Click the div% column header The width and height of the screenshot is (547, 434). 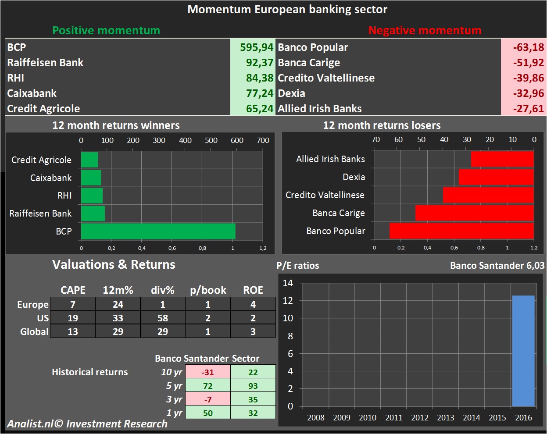pos(163,290)
